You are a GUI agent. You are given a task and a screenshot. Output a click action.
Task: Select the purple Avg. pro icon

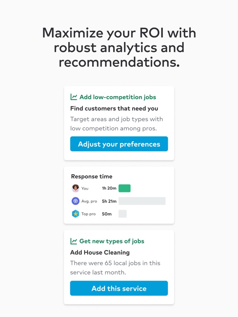[76, 201]
